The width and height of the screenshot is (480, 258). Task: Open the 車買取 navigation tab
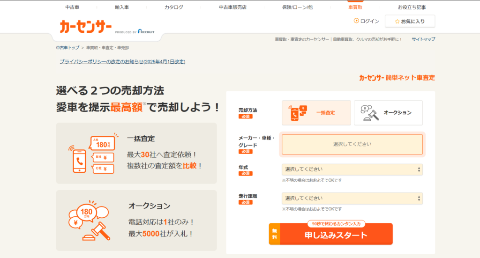(355, 7)
